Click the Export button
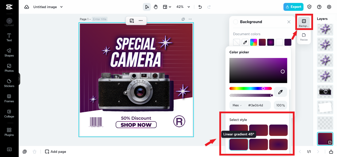The image size is (337, 157). [x=293, y=7]
